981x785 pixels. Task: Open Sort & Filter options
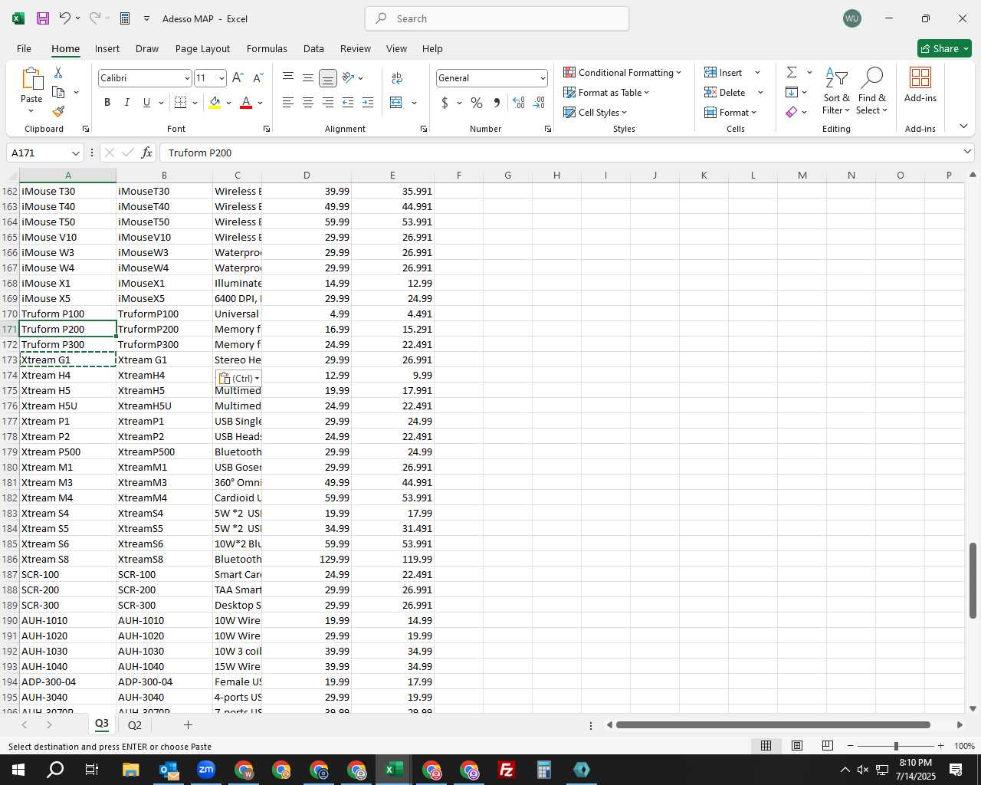click(836, 91)
